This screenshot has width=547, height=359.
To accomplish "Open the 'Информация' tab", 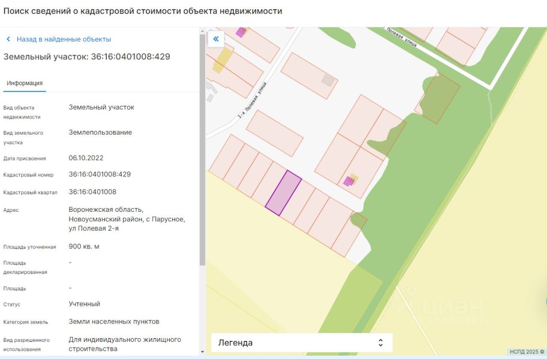I will (24, 83).
